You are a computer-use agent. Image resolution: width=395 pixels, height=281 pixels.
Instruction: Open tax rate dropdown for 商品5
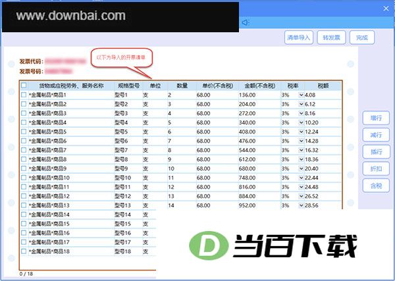[x=301, y=132]
